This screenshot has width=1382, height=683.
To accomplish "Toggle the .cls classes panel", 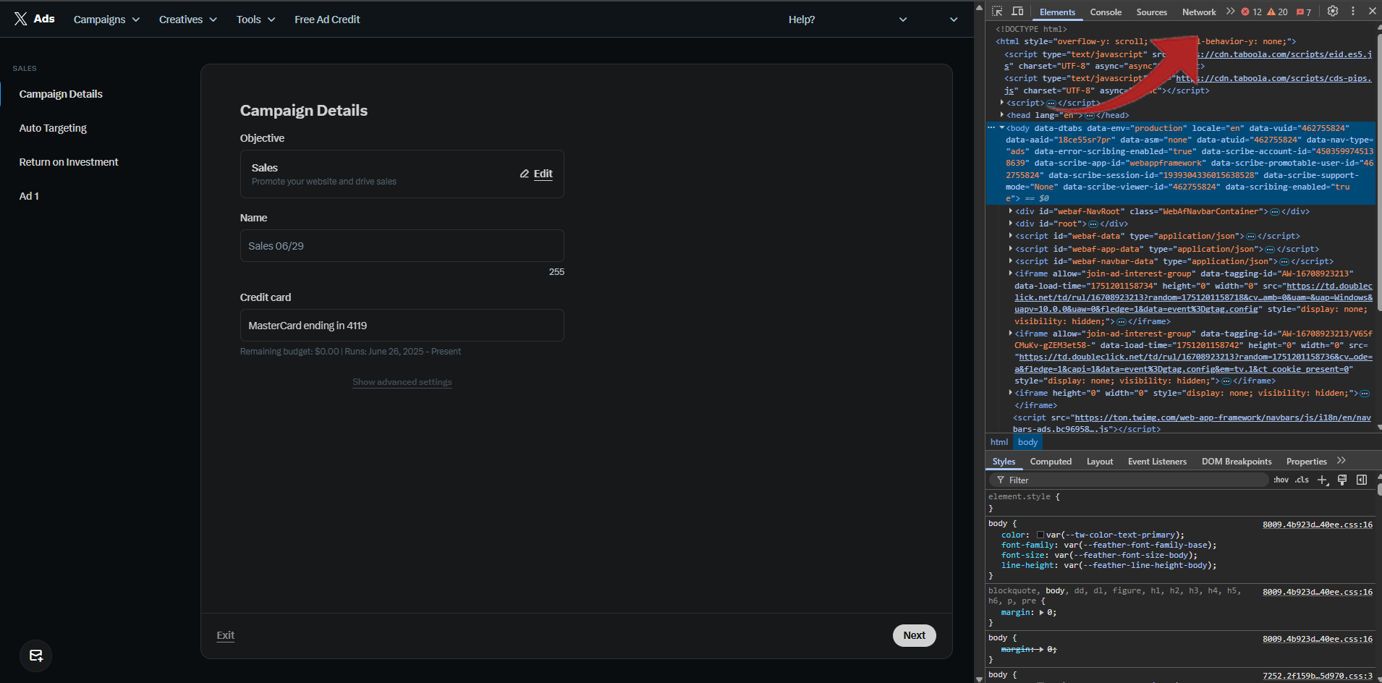I will 1302,480.
